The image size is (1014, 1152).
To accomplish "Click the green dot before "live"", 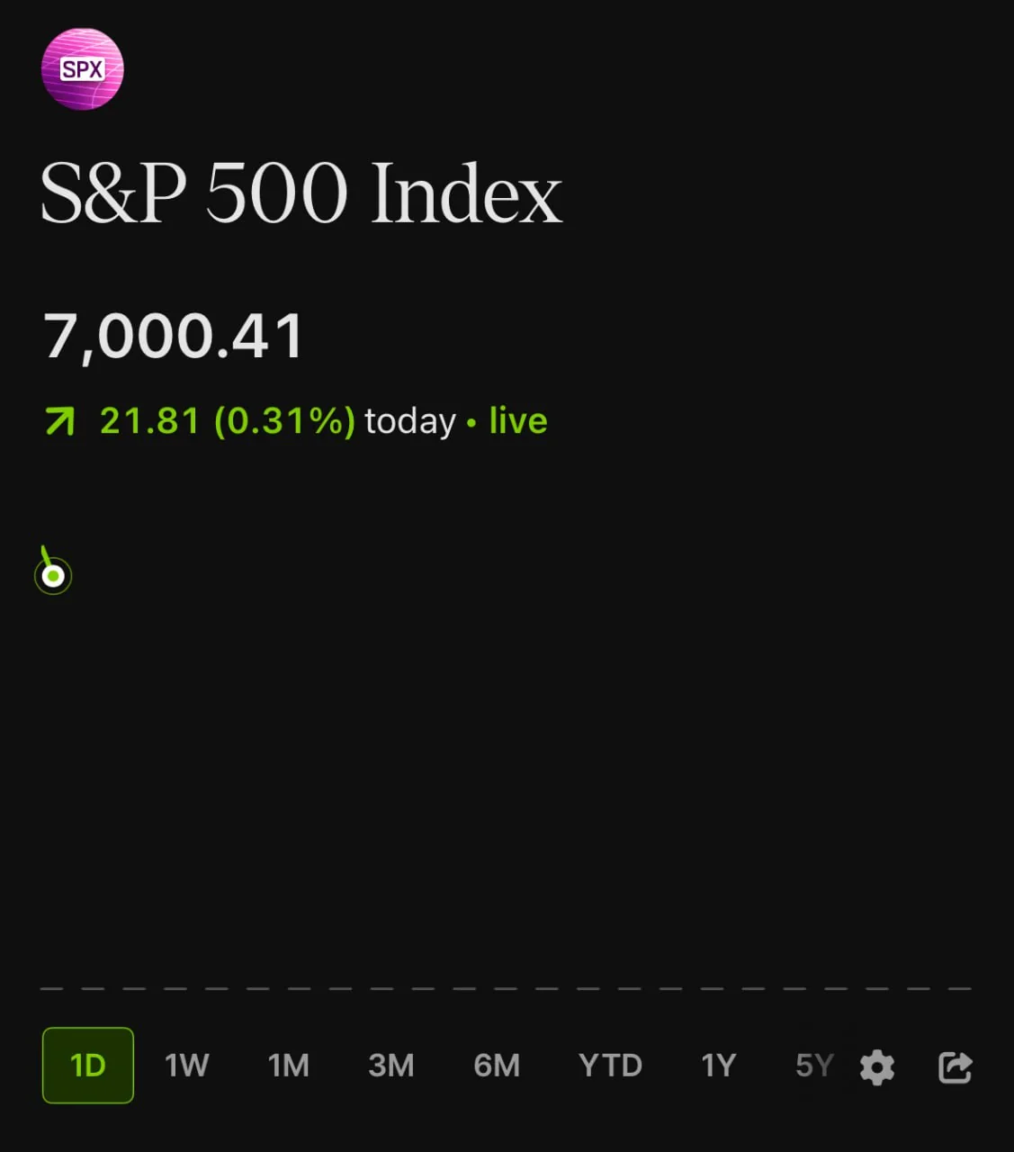I will pos(471,422).
